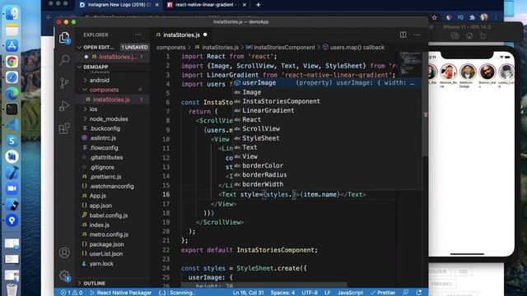Click Prettier in the status bar
Viewport: 527px width, 296px height.
tap(382, 293)
